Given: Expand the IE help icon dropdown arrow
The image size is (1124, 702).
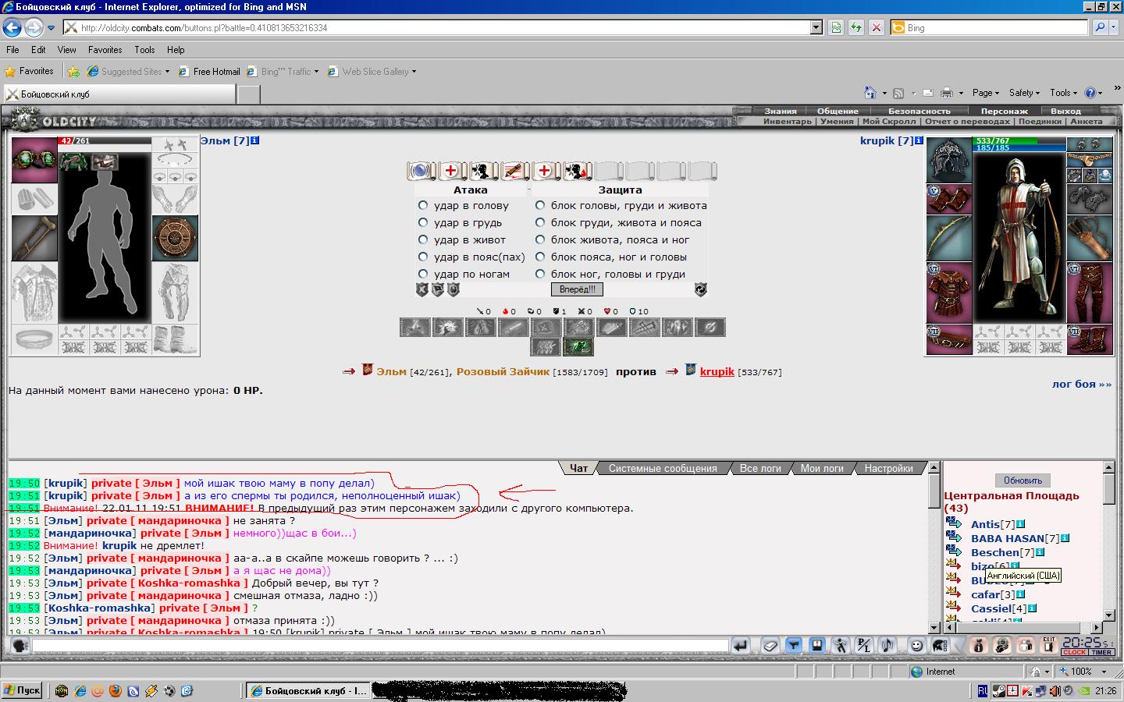Looking at the screenshot, I should [x=1101, y=93].
